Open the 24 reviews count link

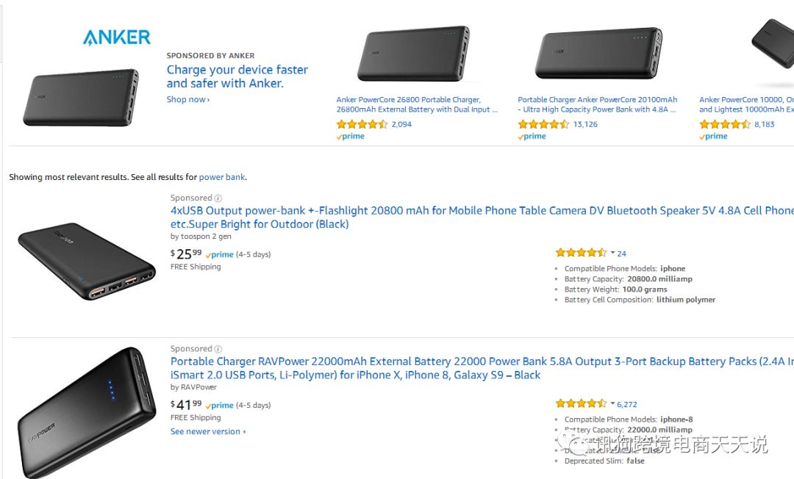(622, 253)
